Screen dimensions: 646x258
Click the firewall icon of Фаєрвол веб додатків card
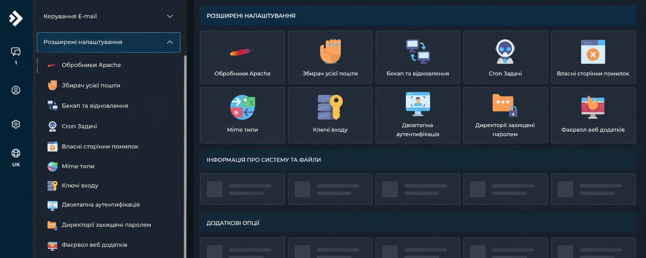(593, 107)
